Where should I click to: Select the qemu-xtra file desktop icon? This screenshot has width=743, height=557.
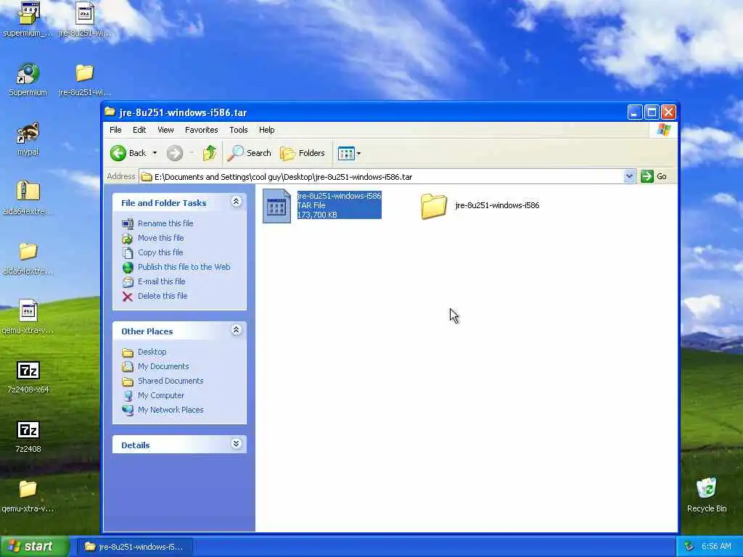pos(28,317)
